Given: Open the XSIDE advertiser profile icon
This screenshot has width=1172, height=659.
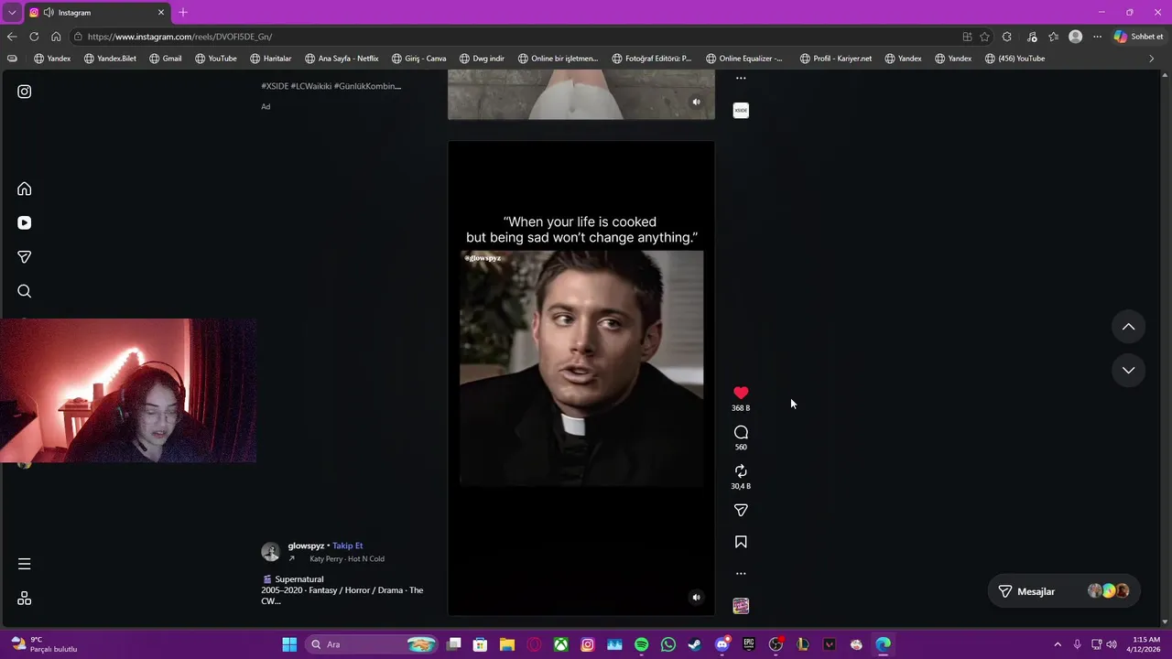Looking at the screenshot, I should tap(741, 110).
